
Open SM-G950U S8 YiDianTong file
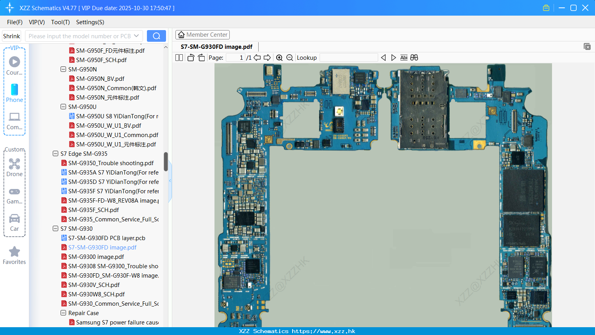coord(117,116)
